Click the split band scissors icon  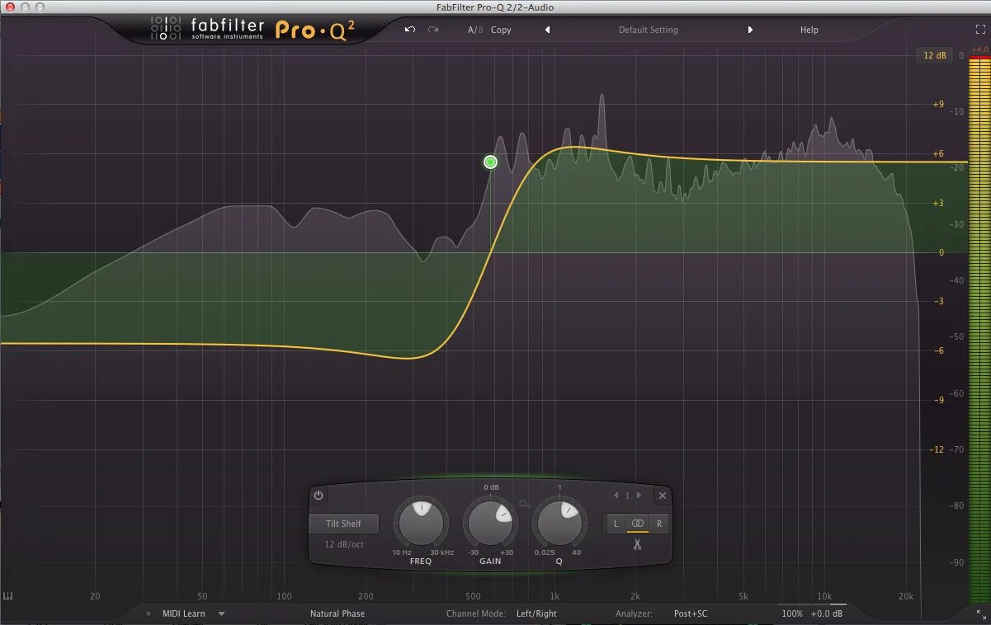(637, 544)
